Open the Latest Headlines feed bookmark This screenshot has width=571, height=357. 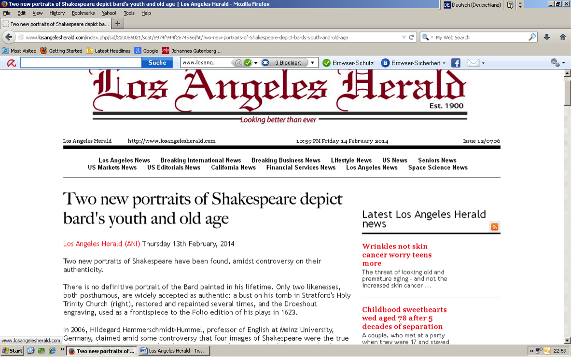click(x=108, y=51)
